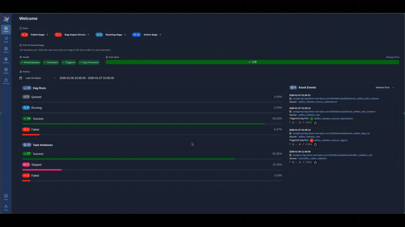Click the Airflow pinwheel logo
The height and width of the screenshot is (227, 405).
click(x=6, y=19)
